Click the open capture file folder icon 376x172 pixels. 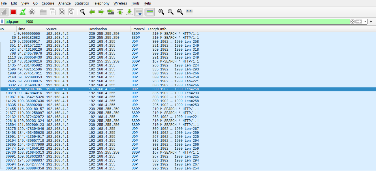pos(43,12)
